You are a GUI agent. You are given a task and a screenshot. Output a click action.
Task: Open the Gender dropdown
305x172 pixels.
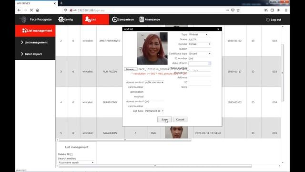pos(200,44)
